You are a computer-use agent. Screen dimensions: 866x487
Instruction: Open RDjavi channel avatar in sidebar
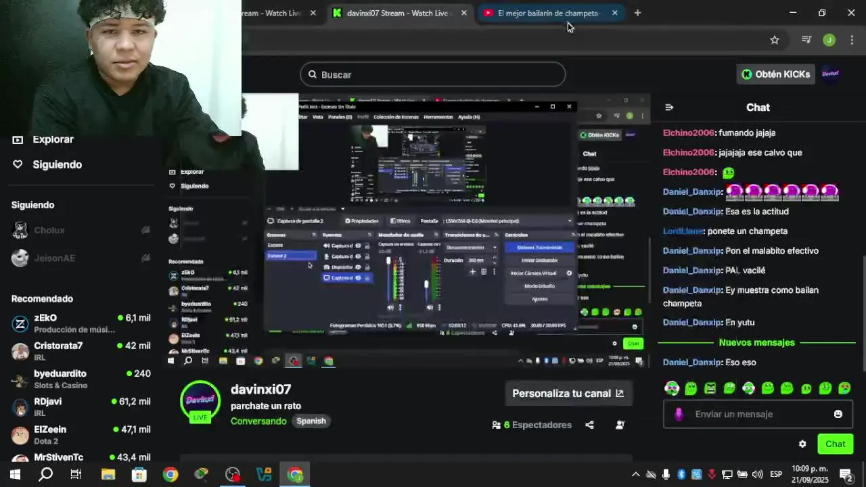click(20, 407)
